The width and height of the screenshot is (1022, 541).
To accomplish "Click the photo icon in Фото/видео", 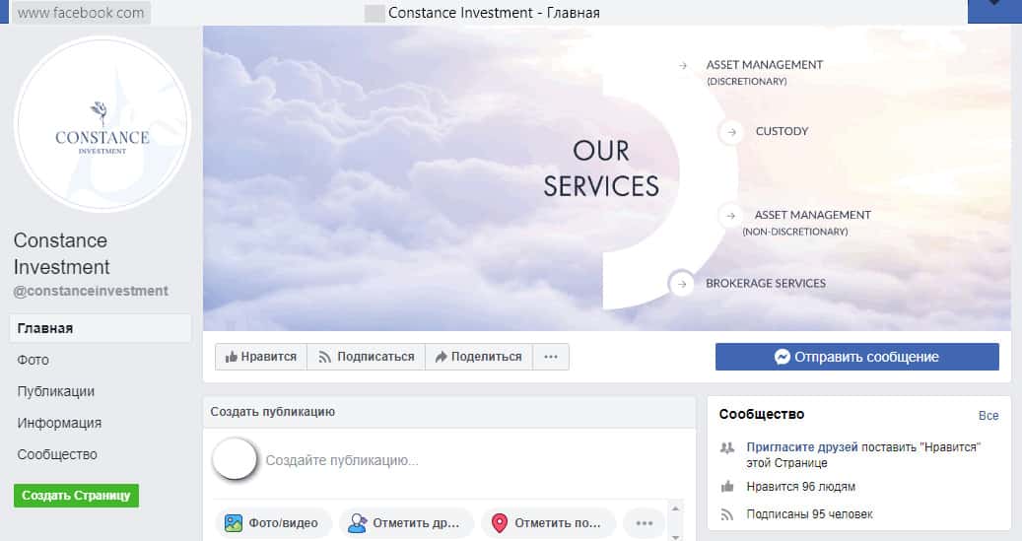I will [x=234, y=522].
